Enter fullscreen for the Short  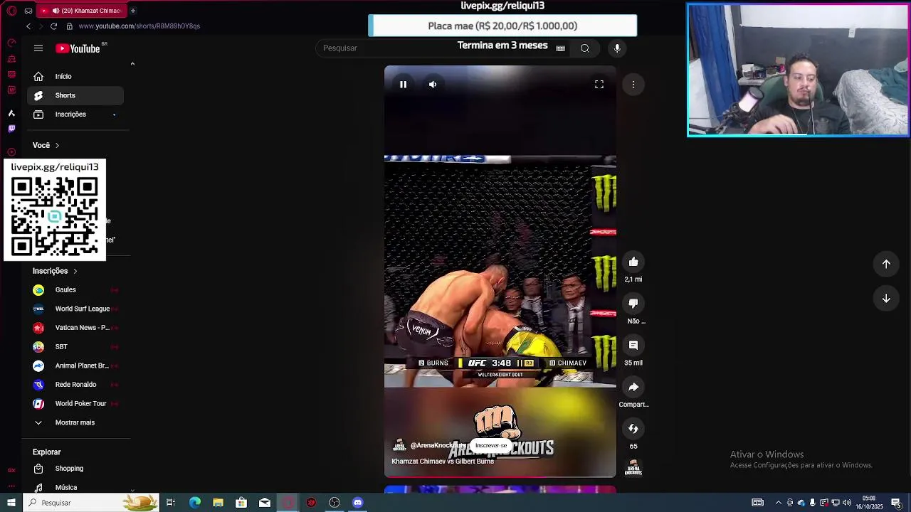point(599,85)
